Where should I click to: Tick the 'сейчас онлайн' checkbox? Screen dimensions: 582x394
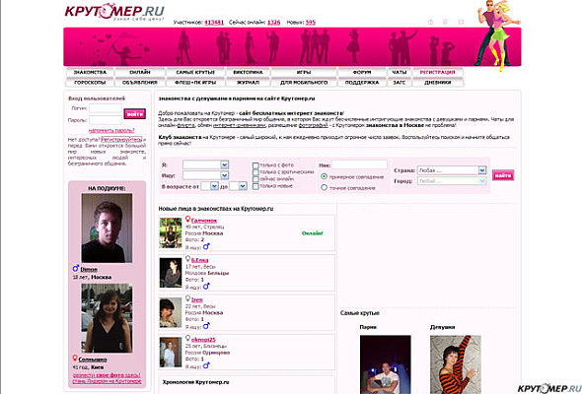click(x=255, y=179)
